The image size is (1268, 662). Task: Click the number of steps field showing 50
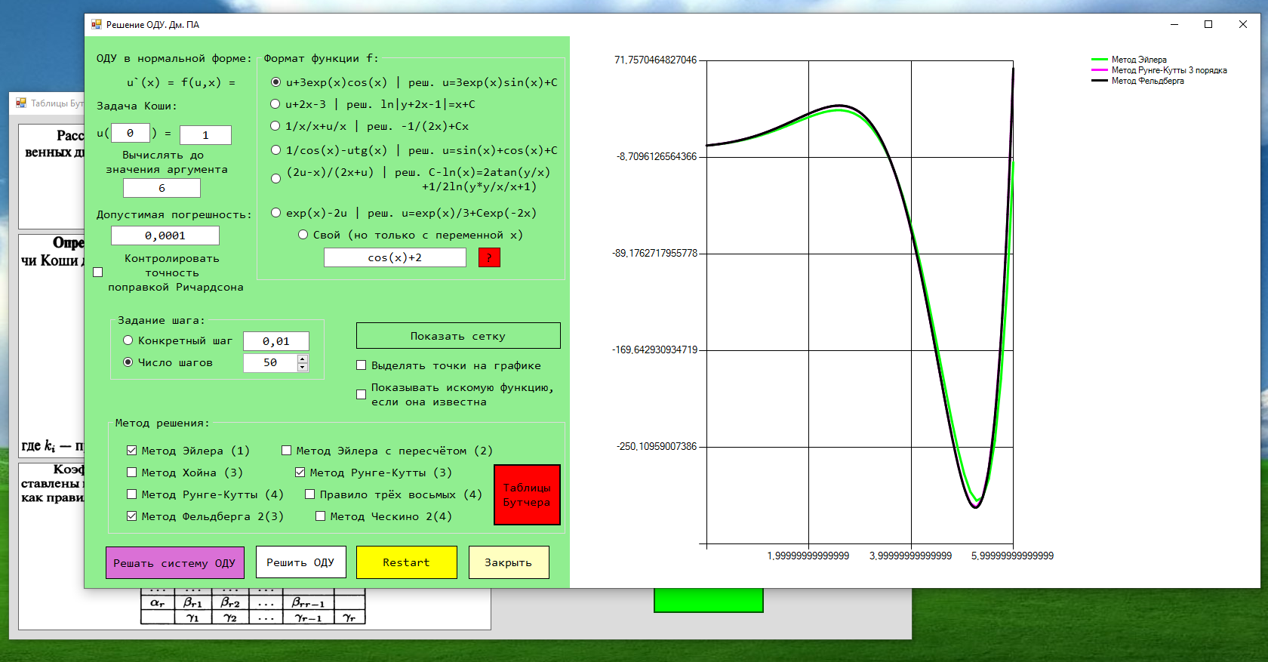tap(270, 363)
